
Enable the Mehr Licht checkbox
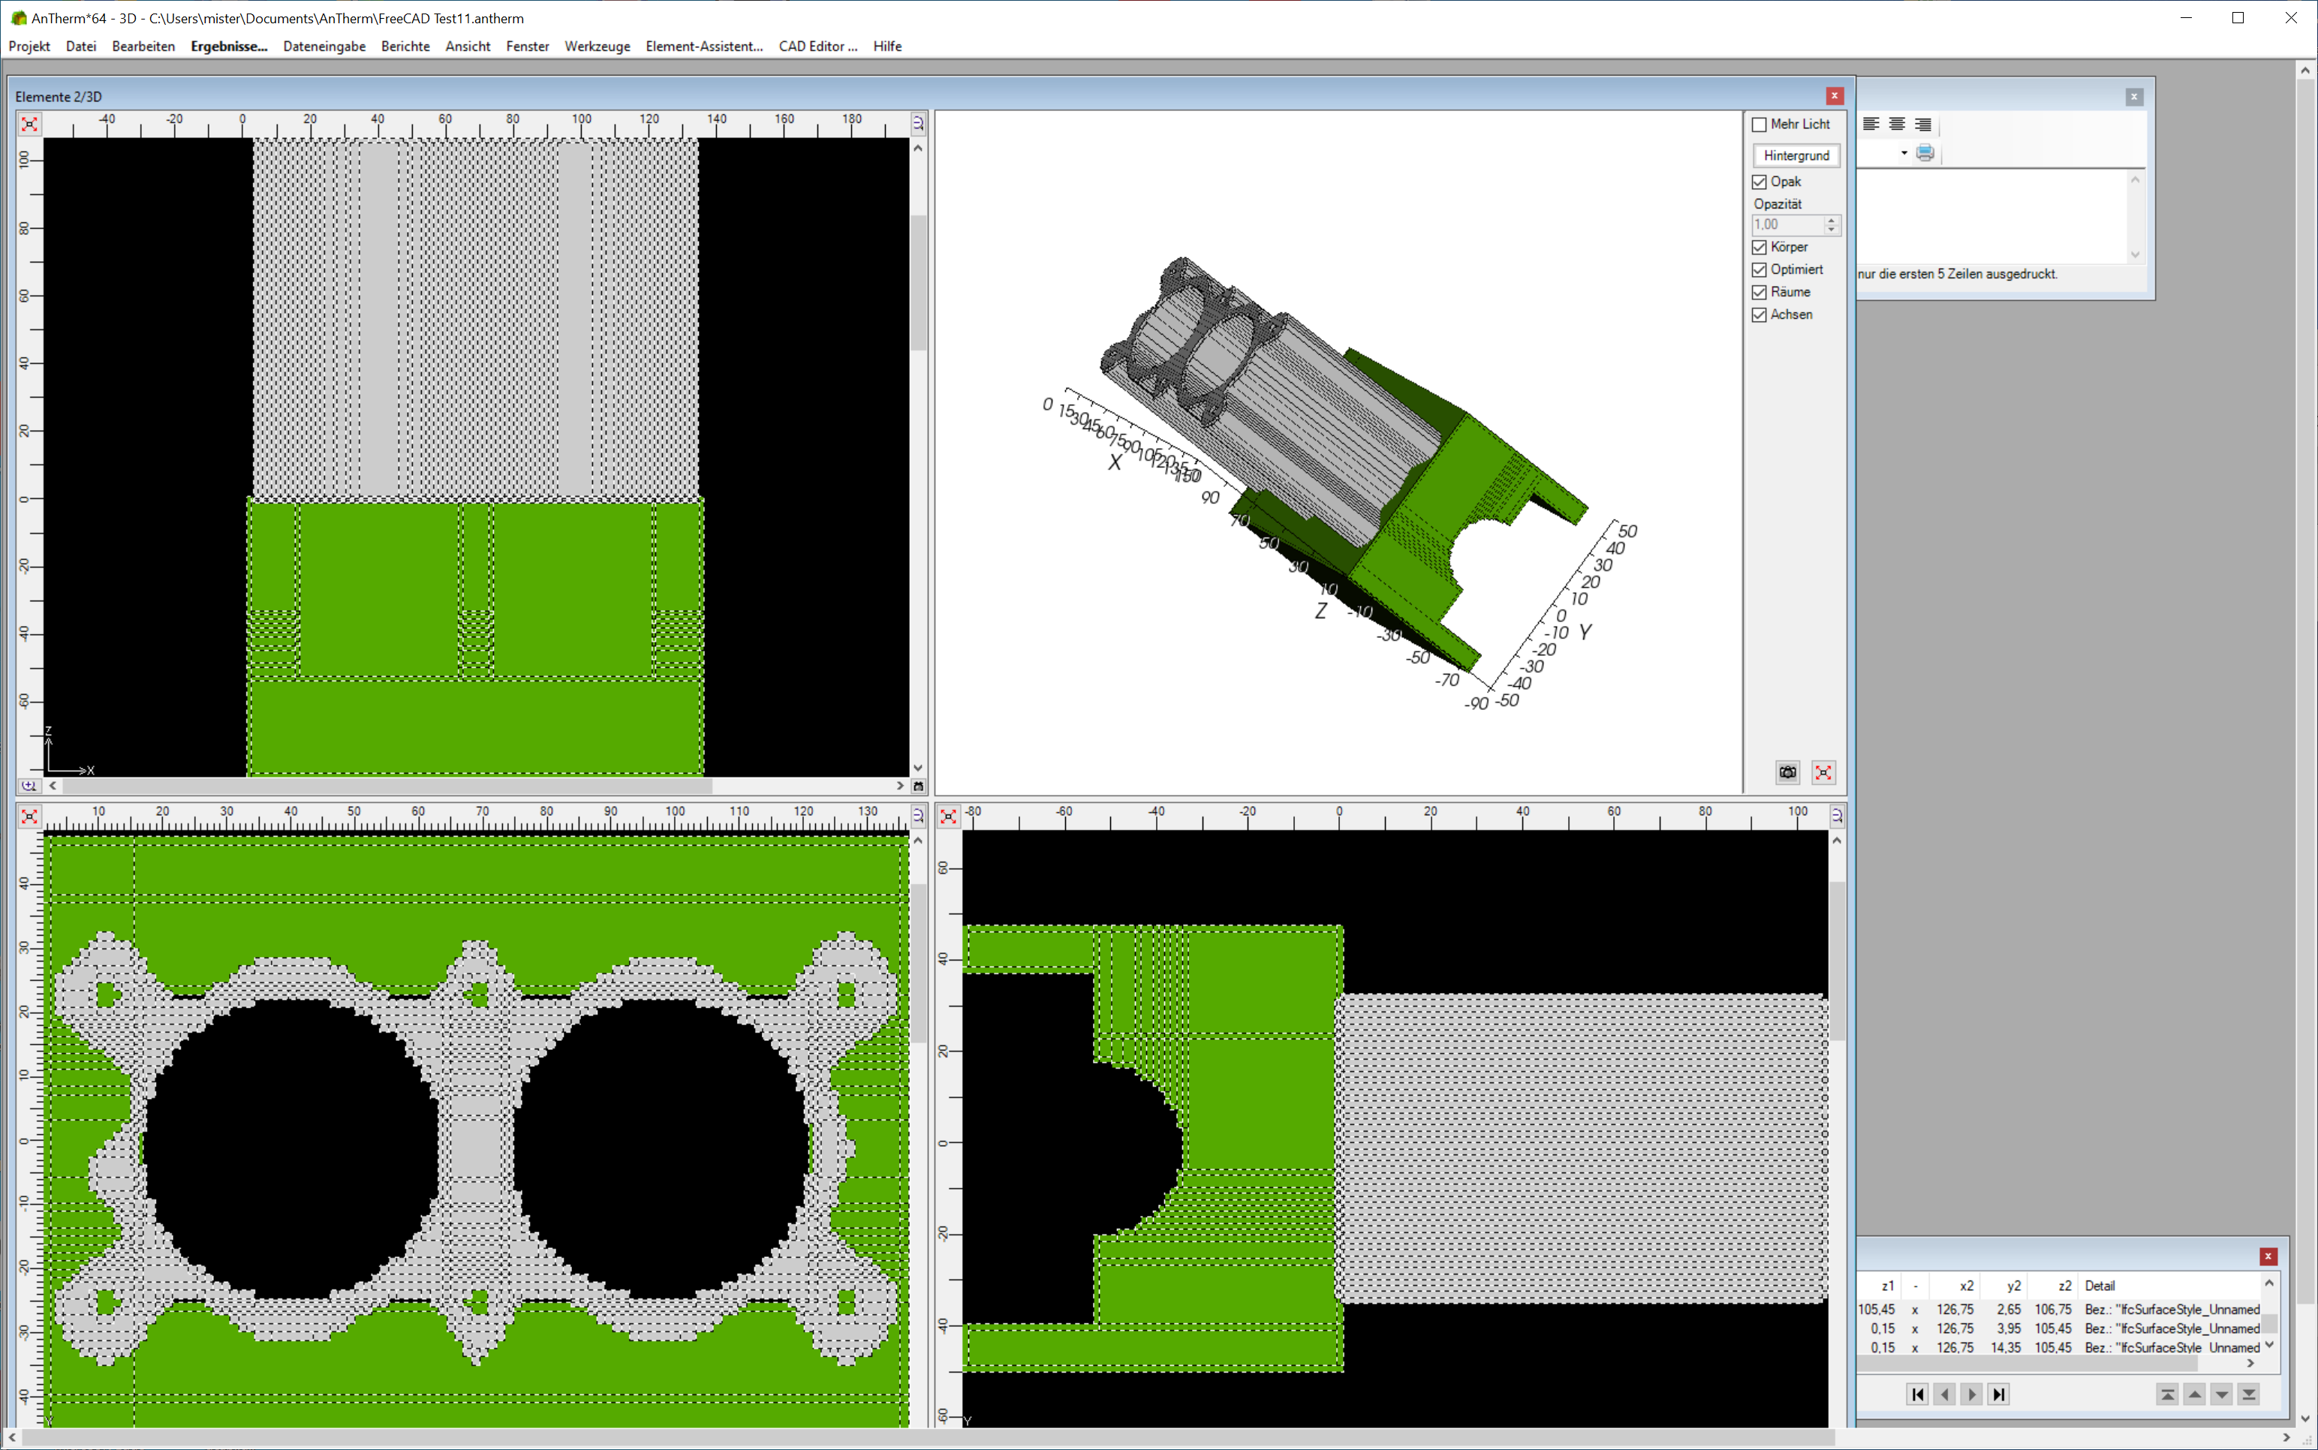coord(1759,125)
